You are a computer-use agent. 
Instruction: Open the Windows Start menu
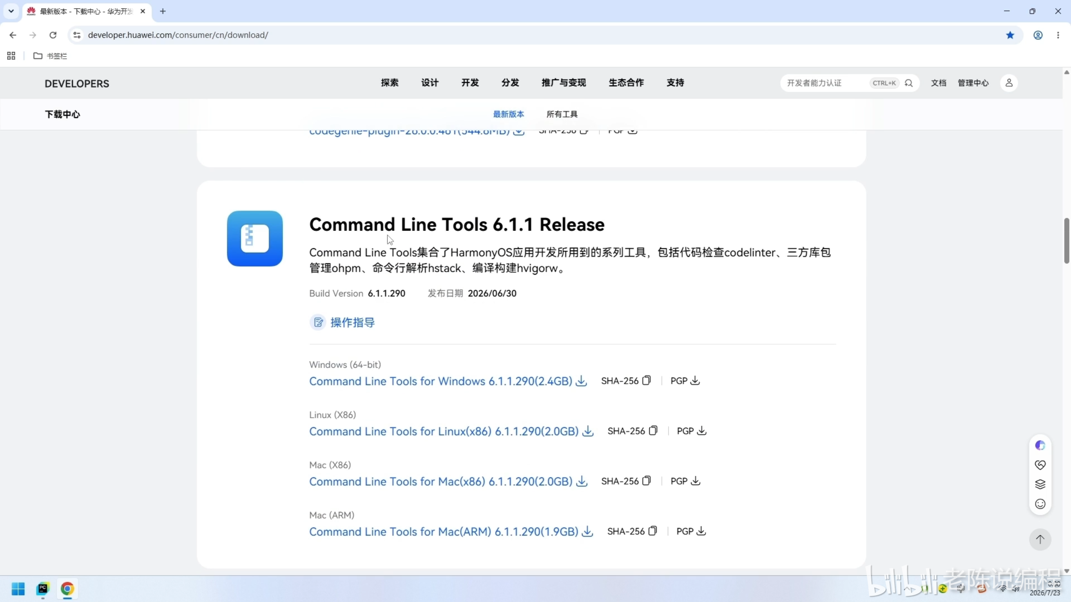coord(18,589)
